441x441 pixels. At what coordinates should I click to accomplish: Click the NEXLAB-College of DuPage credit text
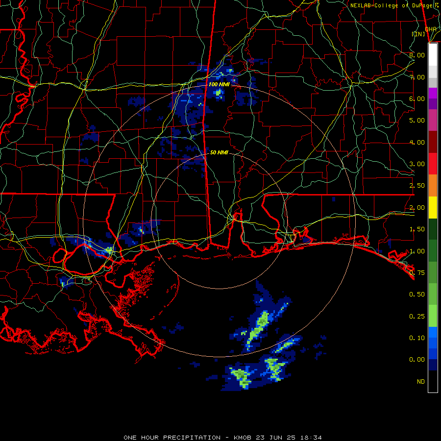[x=394, y=5]
